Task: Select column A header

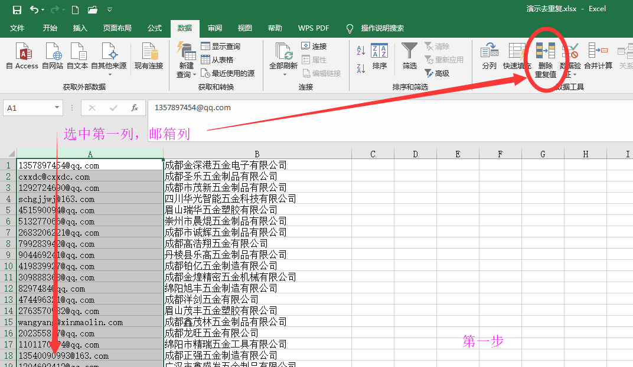Action: tap(90, 154)
